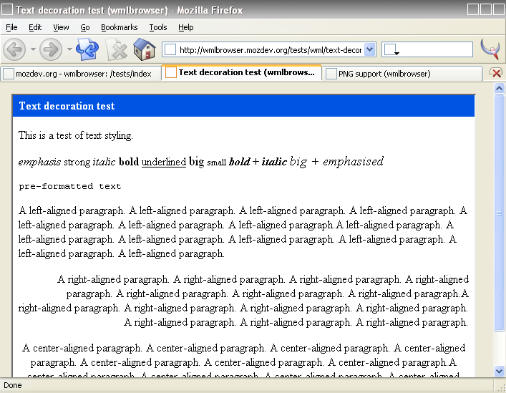
Task: Reload the current page
Action: 87,49
